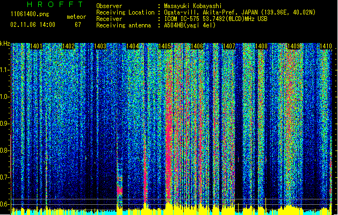Click the ICOM IC-575 receiver text
Viewport: 338px width, 215px height.
[215, 19]
